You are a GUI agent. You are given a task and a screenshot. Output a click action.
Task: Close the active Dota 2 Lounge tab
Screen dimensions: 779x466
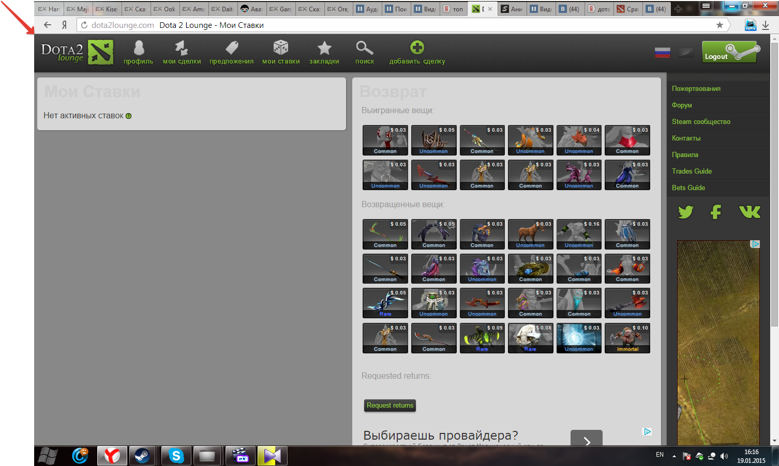tap(490, 9)
